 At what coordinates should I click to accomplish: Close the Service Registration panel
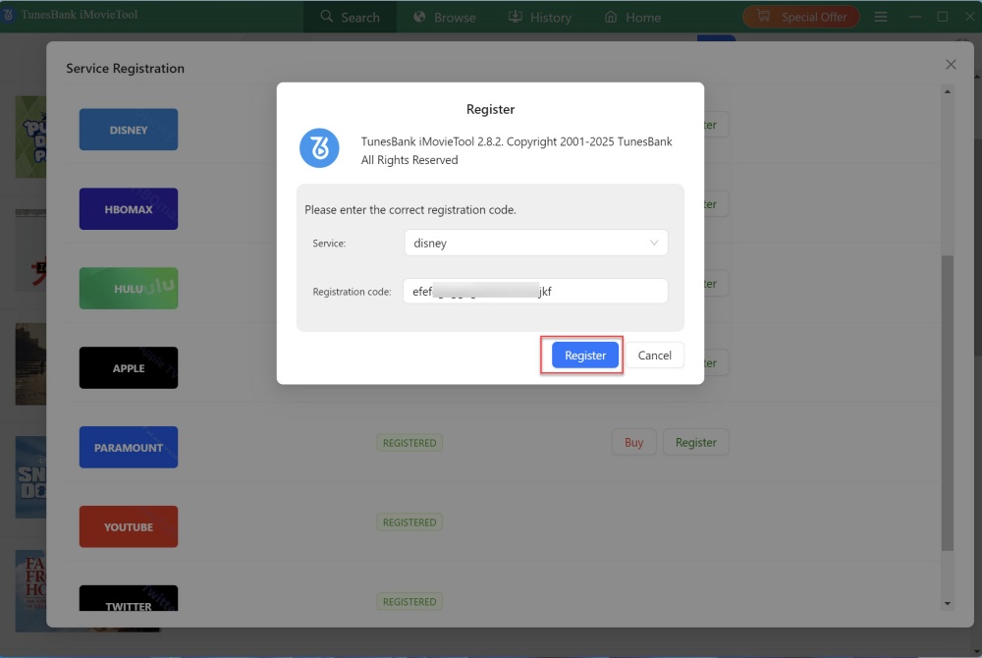click(x=951, y=65)
